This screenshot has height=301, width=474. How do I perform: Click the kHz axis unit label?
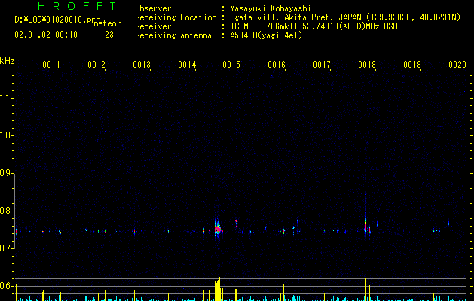7,61
